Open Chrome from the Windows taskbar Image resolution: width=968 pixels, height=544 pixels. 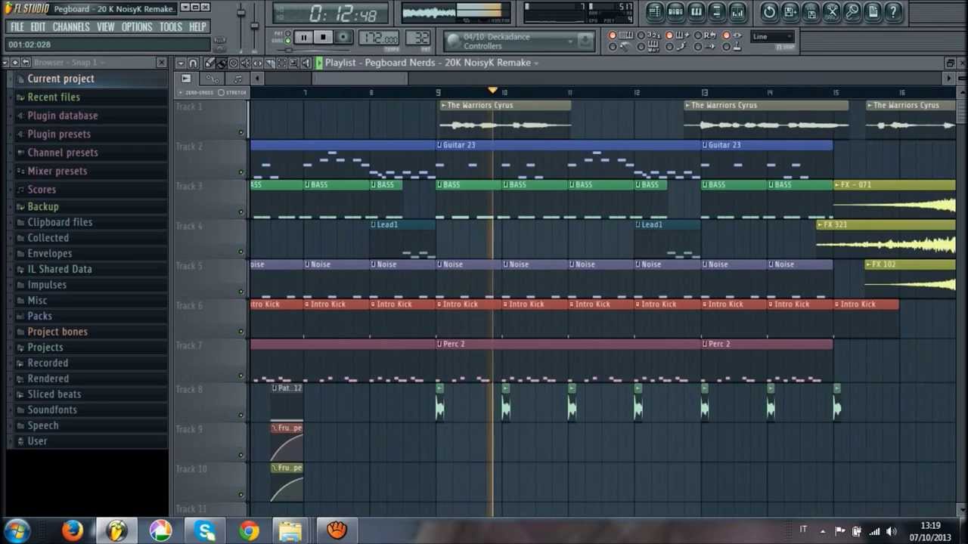pos(249,531)
